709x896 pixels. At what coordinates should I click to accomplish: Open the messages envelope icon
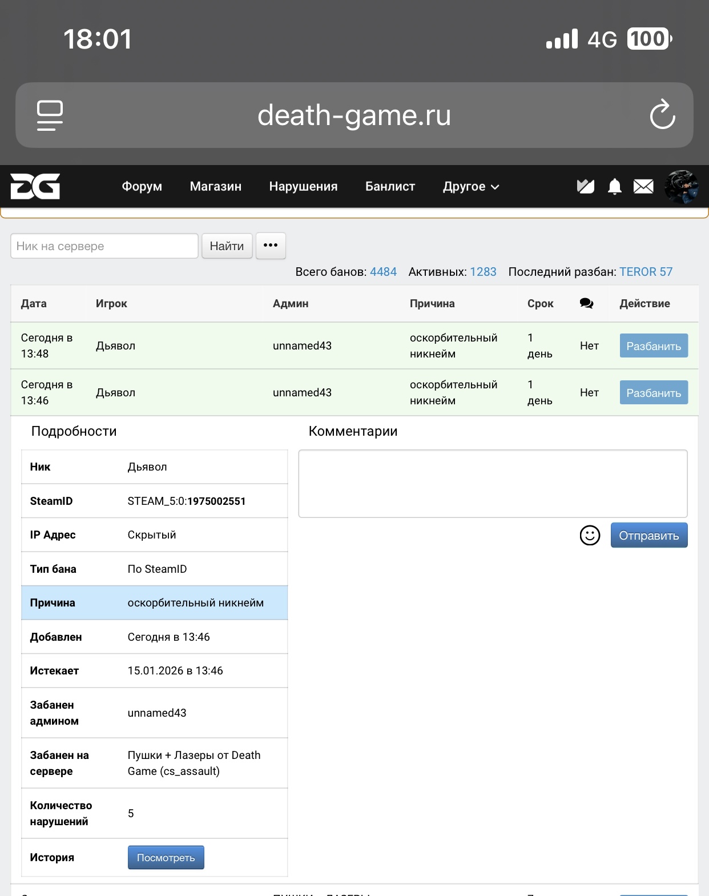[643, 187]
